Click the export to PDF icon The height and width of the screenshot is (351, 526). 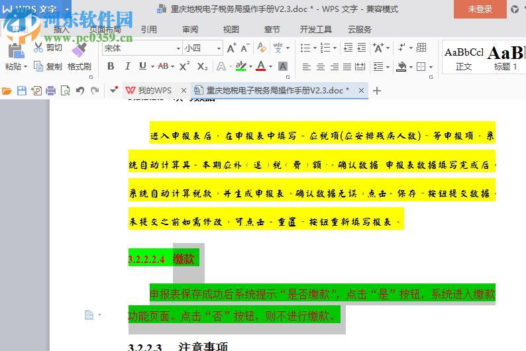click(36, 91)
